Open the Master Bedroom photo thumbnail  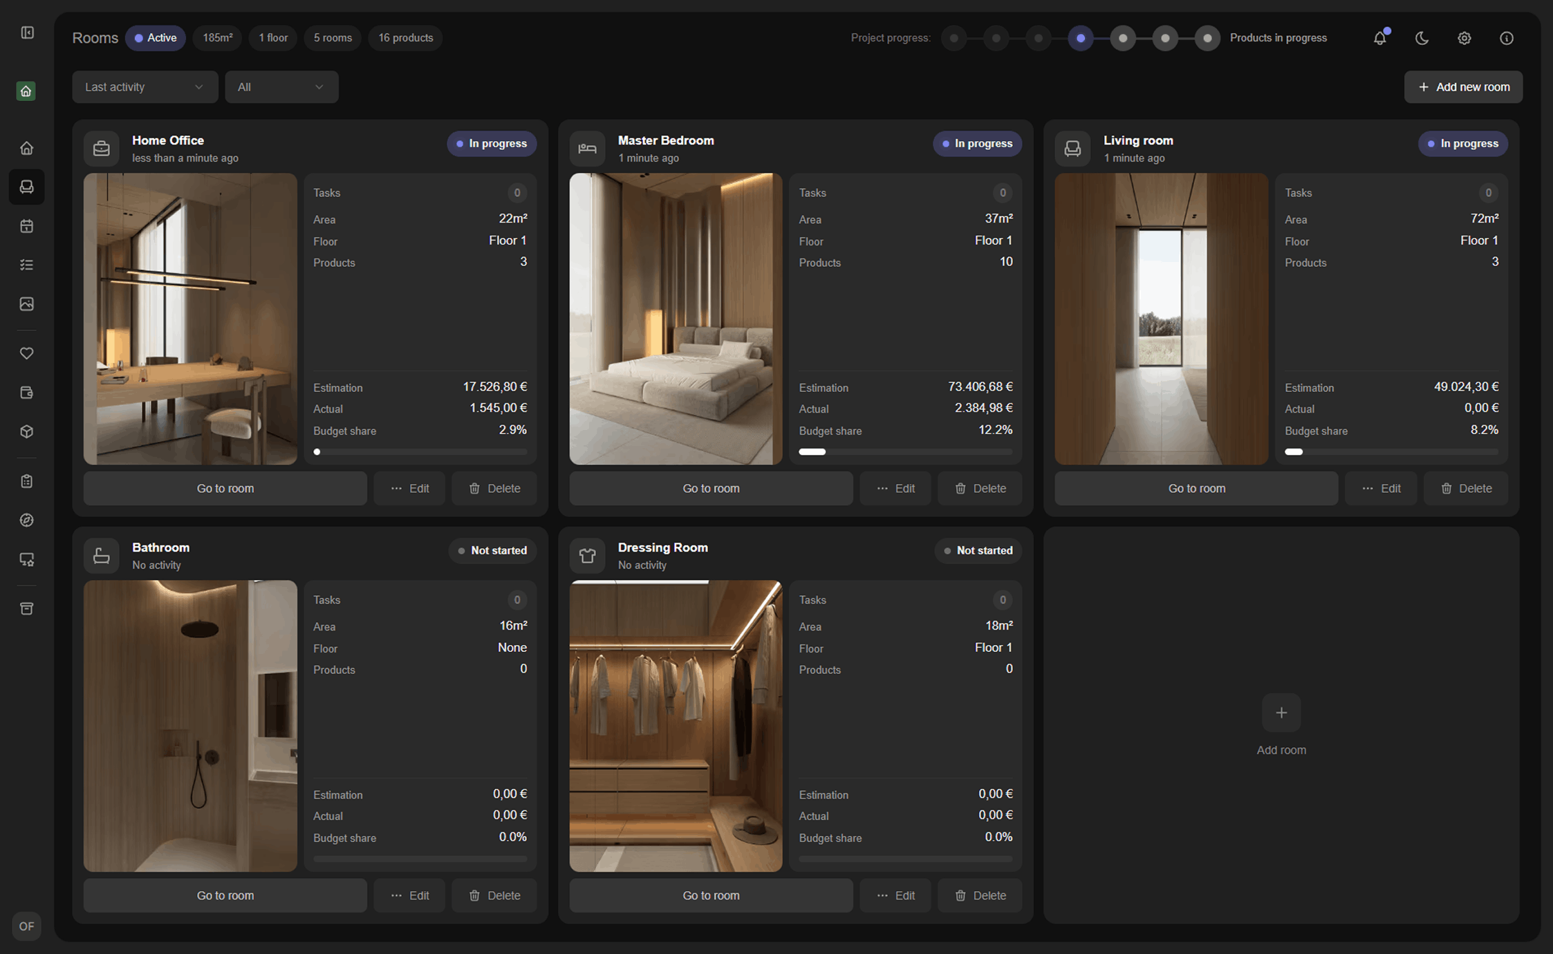tap(676, 319)
